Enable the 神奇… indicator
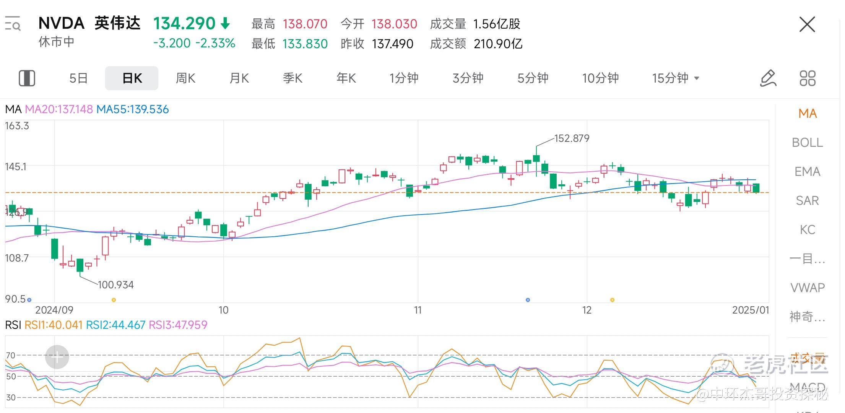 (808, 317)
